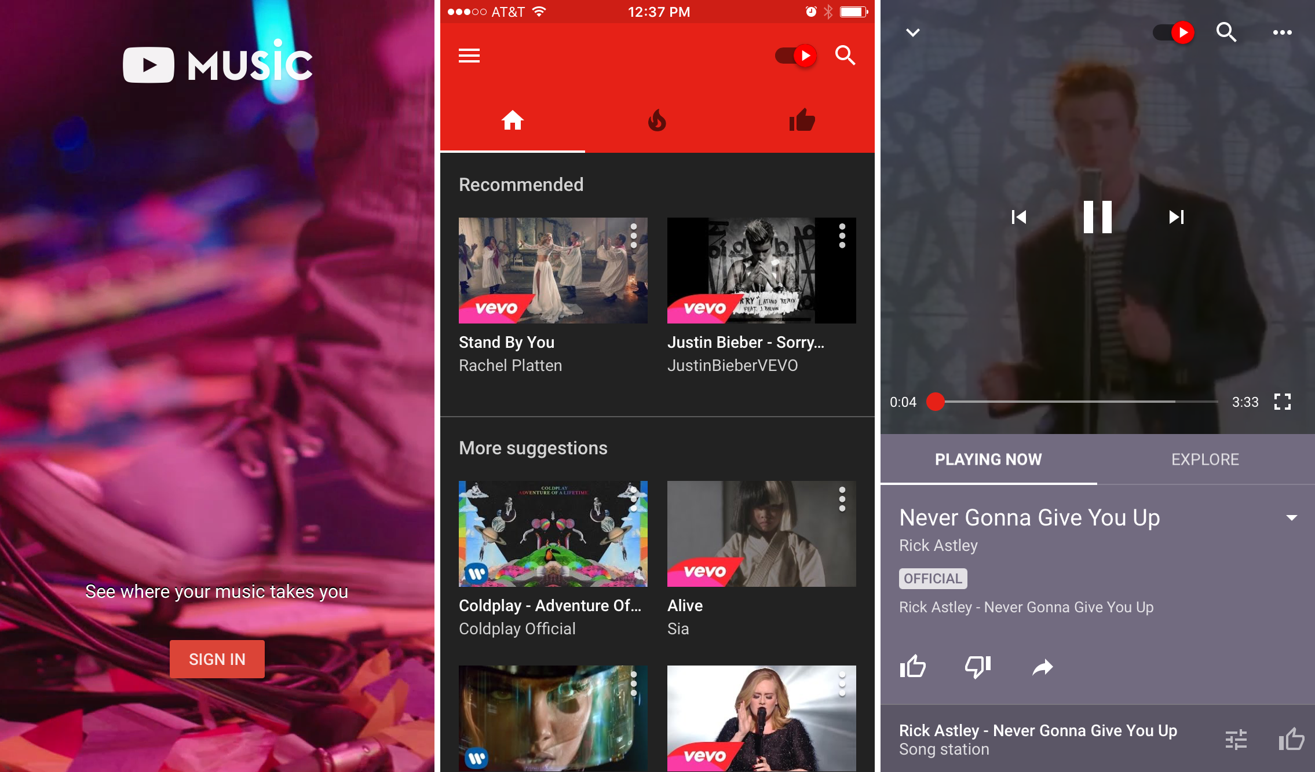Pause the currently playing Rick Astley track

point(1097,216)
